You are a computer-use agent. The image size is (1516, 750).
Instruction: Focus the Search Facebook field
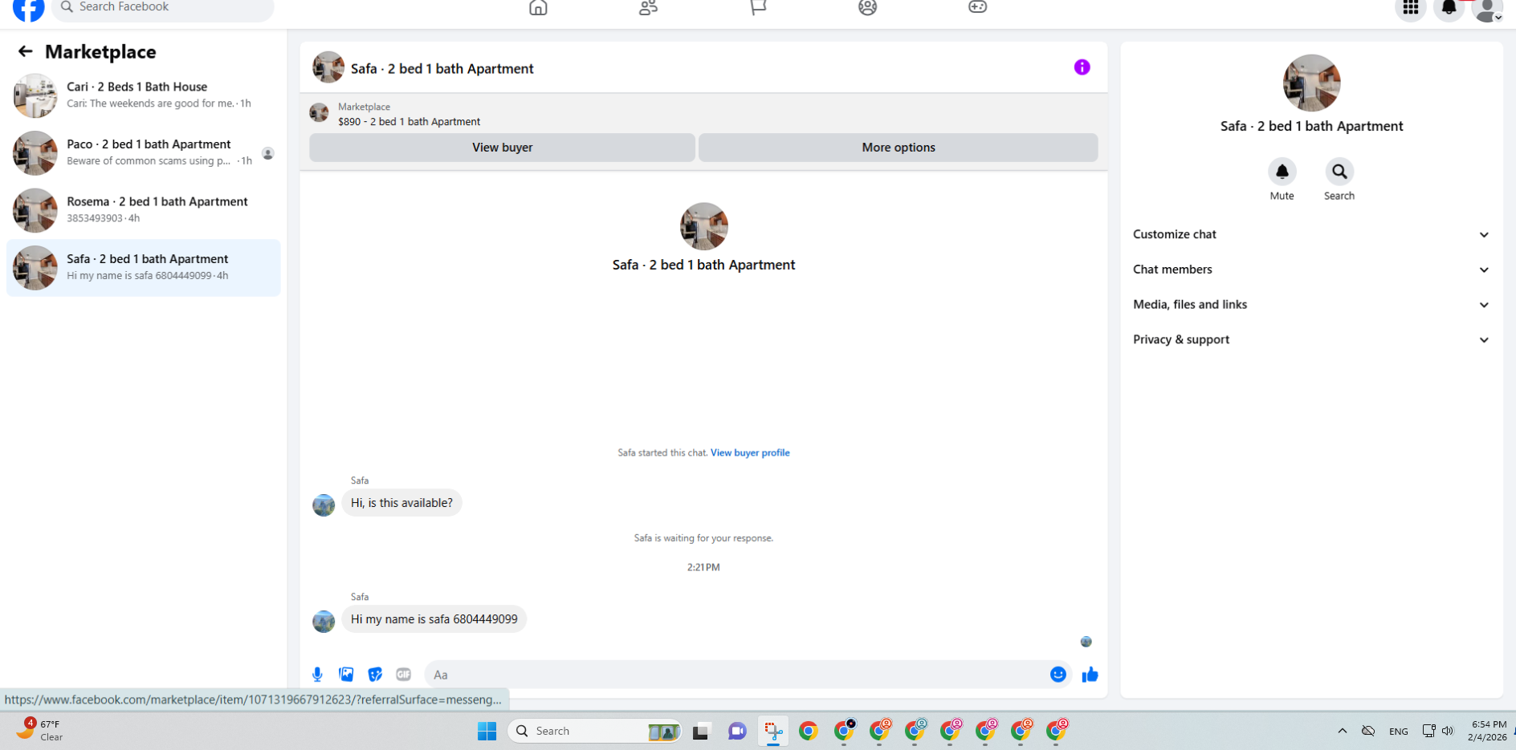tap(163, 8)
